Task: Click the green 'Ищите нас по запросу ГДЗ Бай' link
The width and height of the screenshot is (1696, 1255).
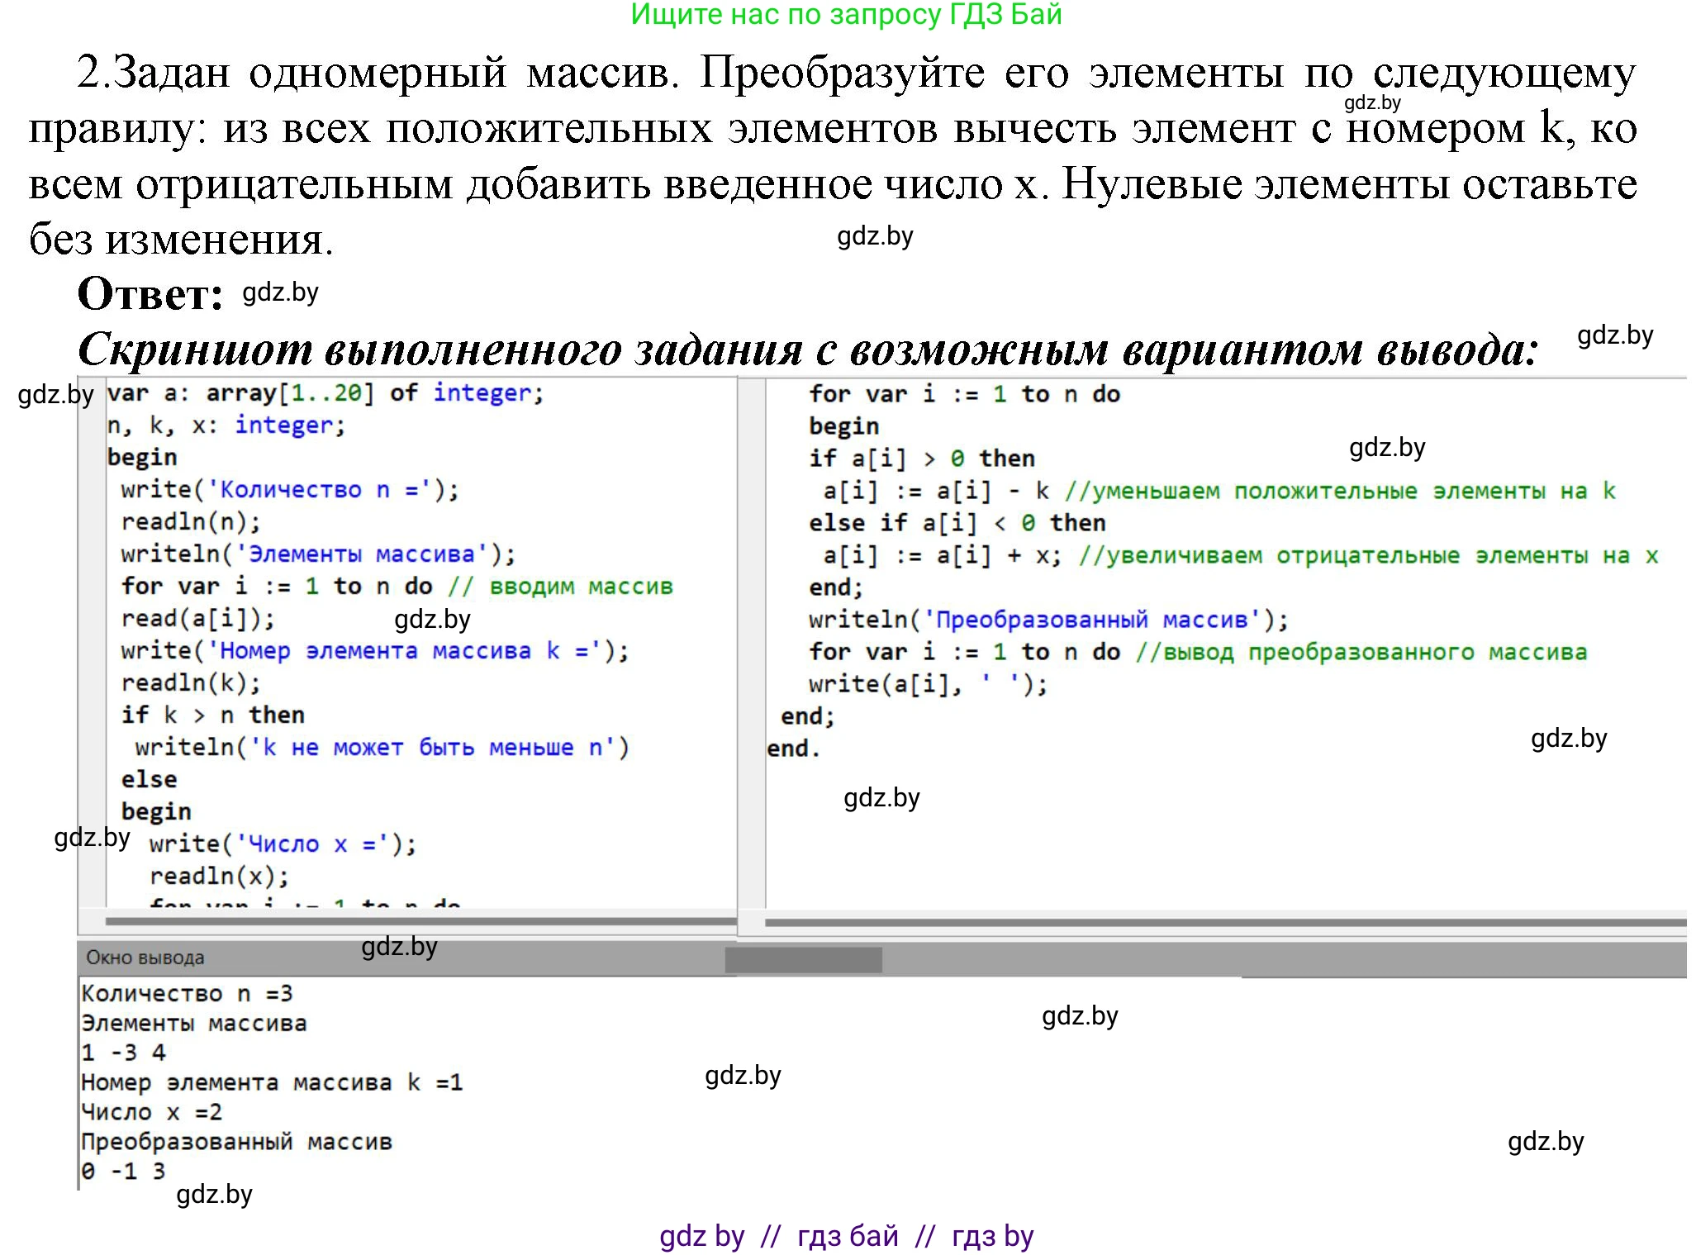Action: coord(846,15)
